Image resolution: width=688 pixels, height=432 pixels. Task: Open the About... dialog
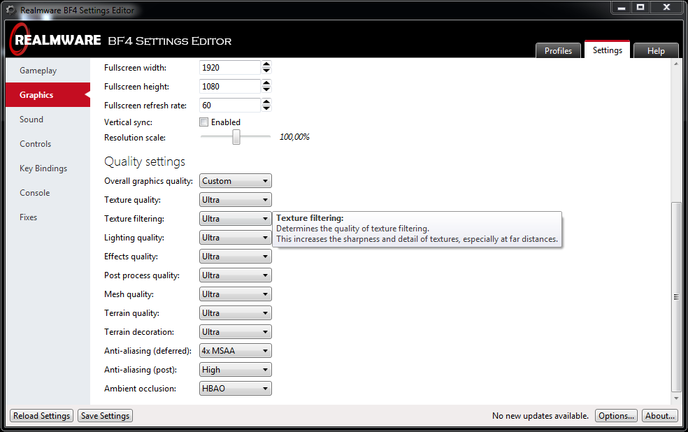(660, 416)
